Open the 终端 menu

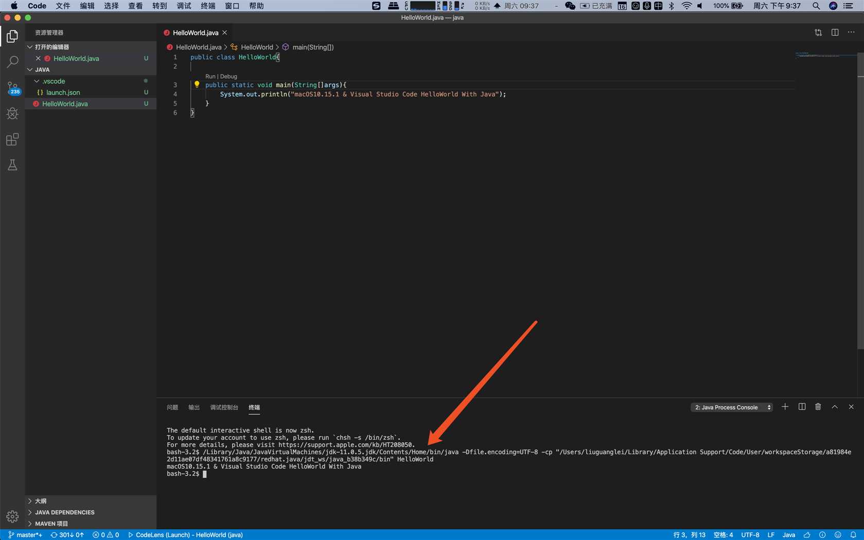(x=208, y=6)
